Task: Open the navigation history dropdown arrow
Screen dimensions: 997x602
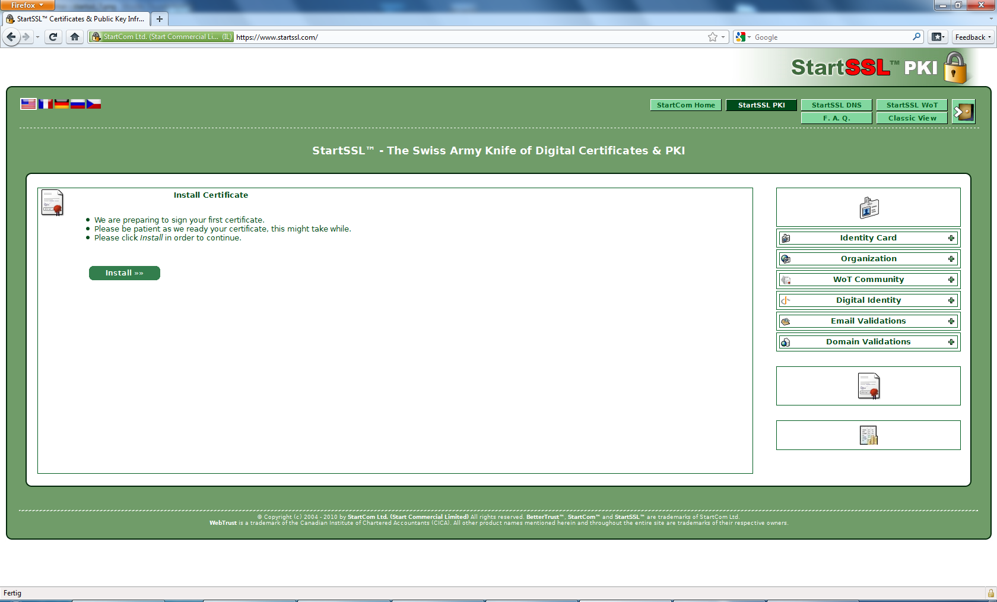Action: (37, 37)
